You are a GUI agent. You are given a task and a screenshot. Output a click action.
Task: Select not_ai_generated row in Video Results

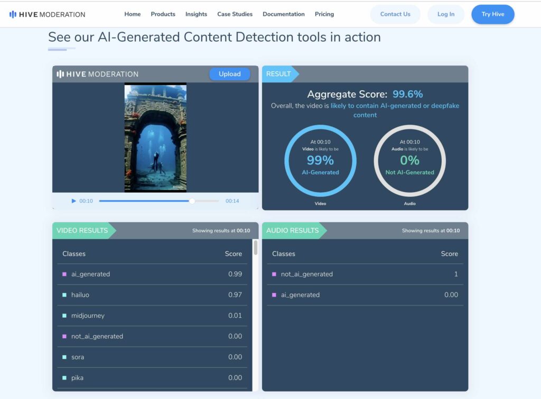tap(152, 336)
